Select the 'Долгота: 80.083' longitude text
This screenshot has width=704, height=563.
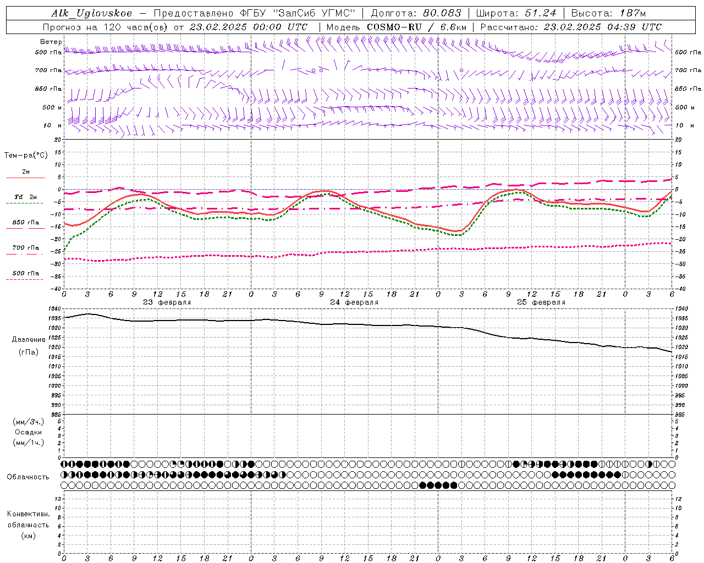(x=416, y=13)
